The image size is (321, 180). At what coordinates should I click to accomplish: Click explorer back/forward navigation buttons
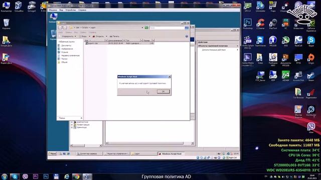coord(62,27)
